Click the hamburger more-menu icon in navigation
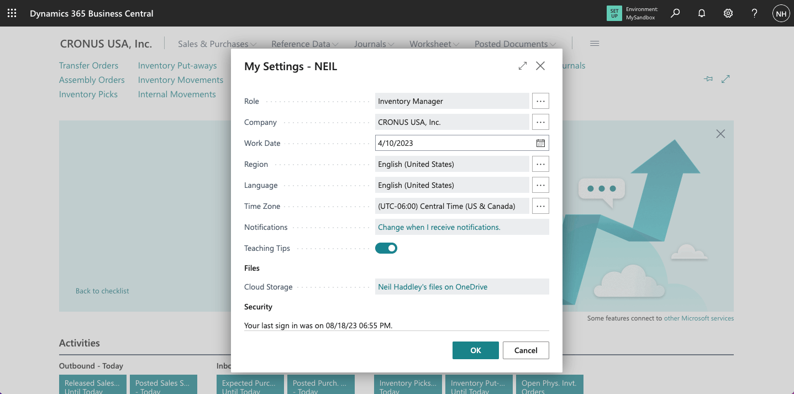 pos(595,44)
